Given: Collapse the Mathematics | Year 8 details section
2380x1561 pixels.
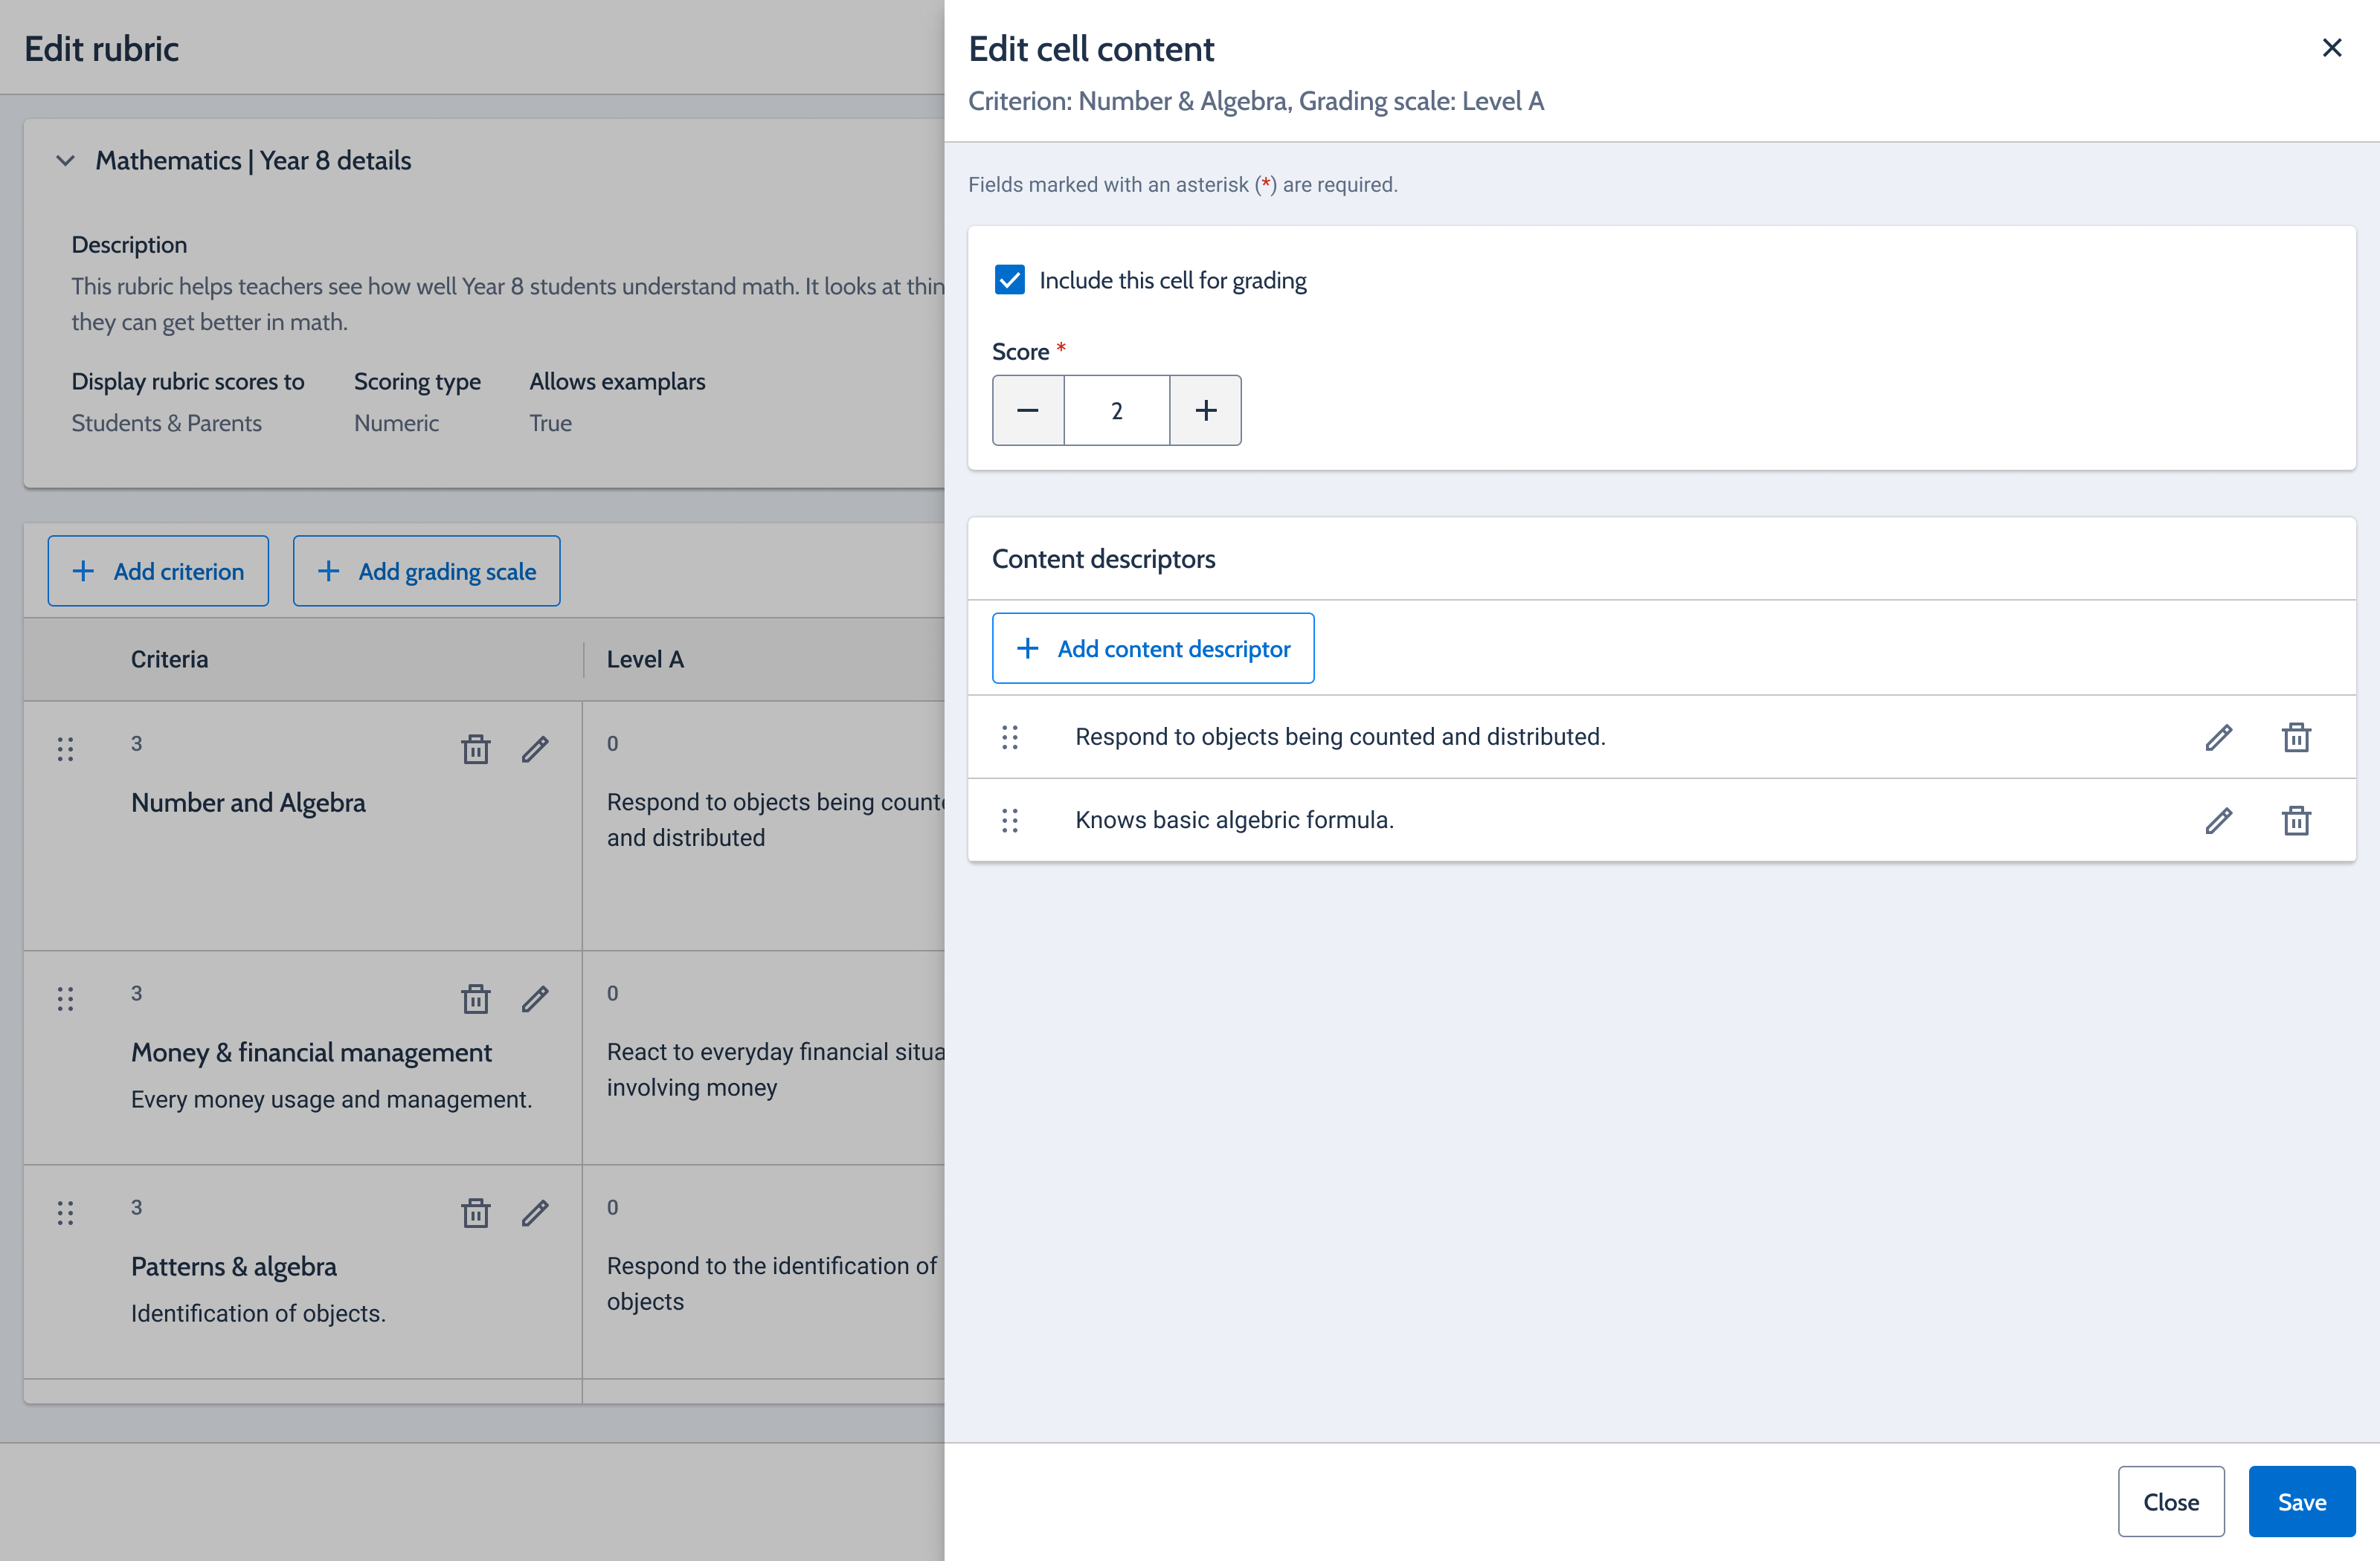Looking at the screenshot, I should click(x=65, y=160).
